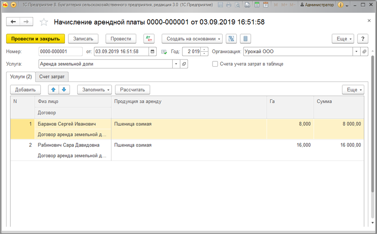The width and height of the screenshot is (377, 234).
Task: Click the document structure icon next to Создать на основании
Action: (231, 39)
